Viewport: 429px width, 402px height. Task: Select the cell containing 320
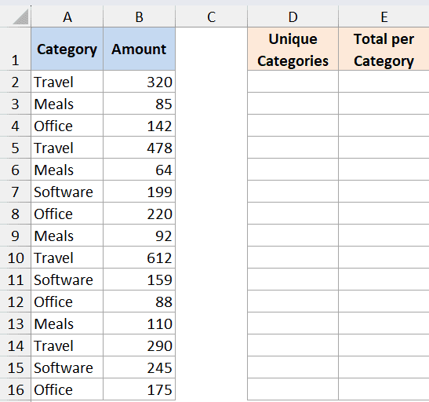click(x=139, y=82)
